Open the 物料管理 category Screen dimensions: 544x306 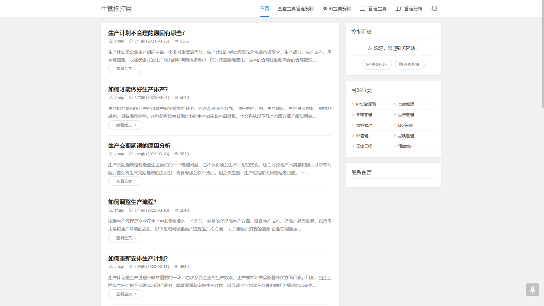(364, 125)
